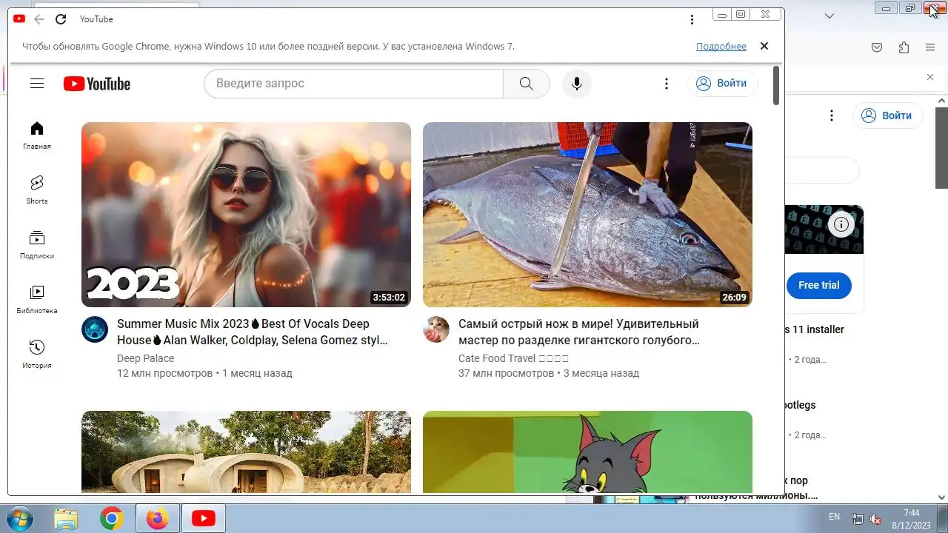Screen dimensions: 948x533
Task: Reload the YouTube app page
Action: 61,19
